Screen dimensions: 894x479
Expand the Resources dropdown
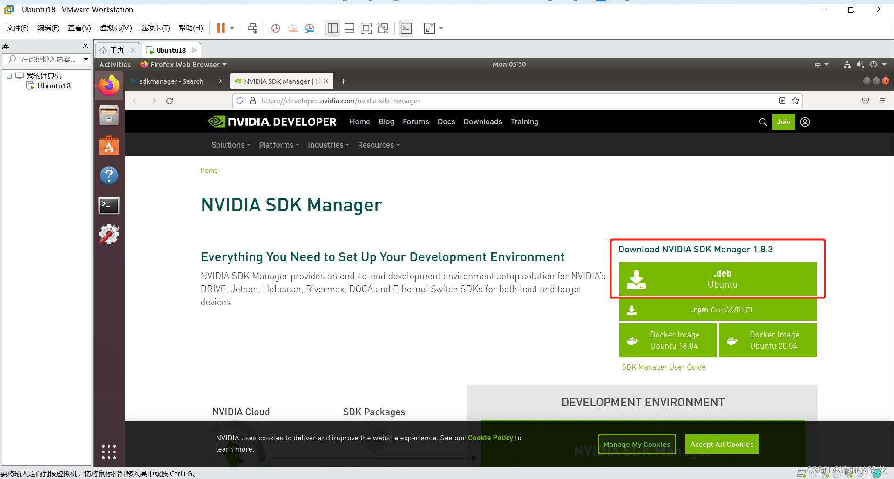pos(379,145)
